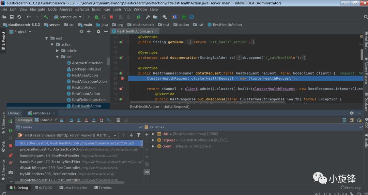Switch to the Debugger tab
Image resolution: width=368 pixels, height=195 pixels.
pos(24,120)
